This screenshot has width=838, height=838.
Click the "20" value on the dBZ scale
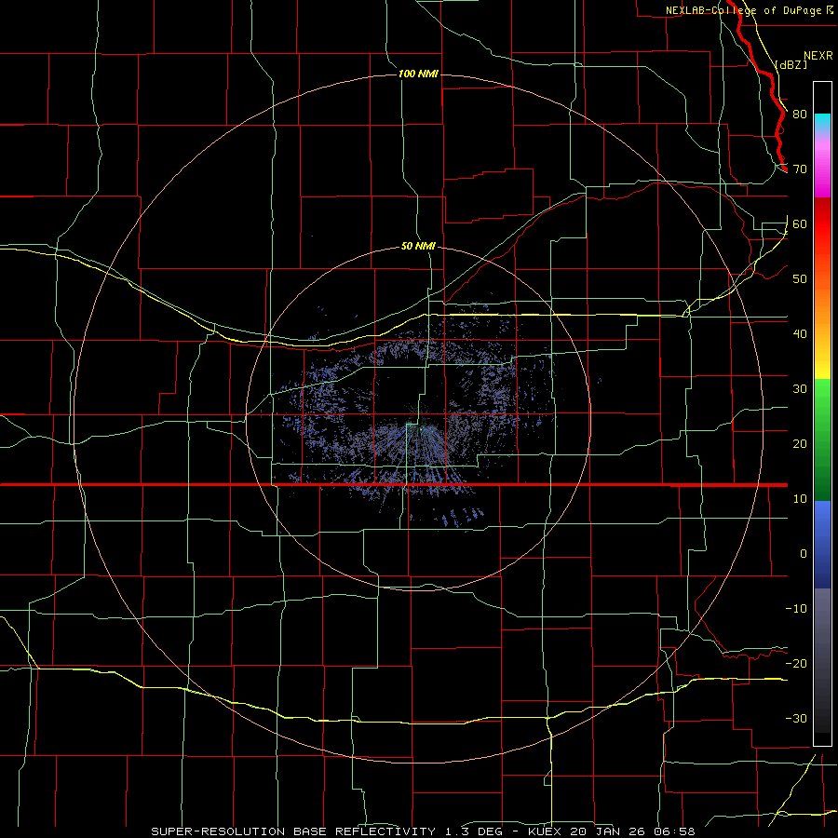[x=800, y=444]
